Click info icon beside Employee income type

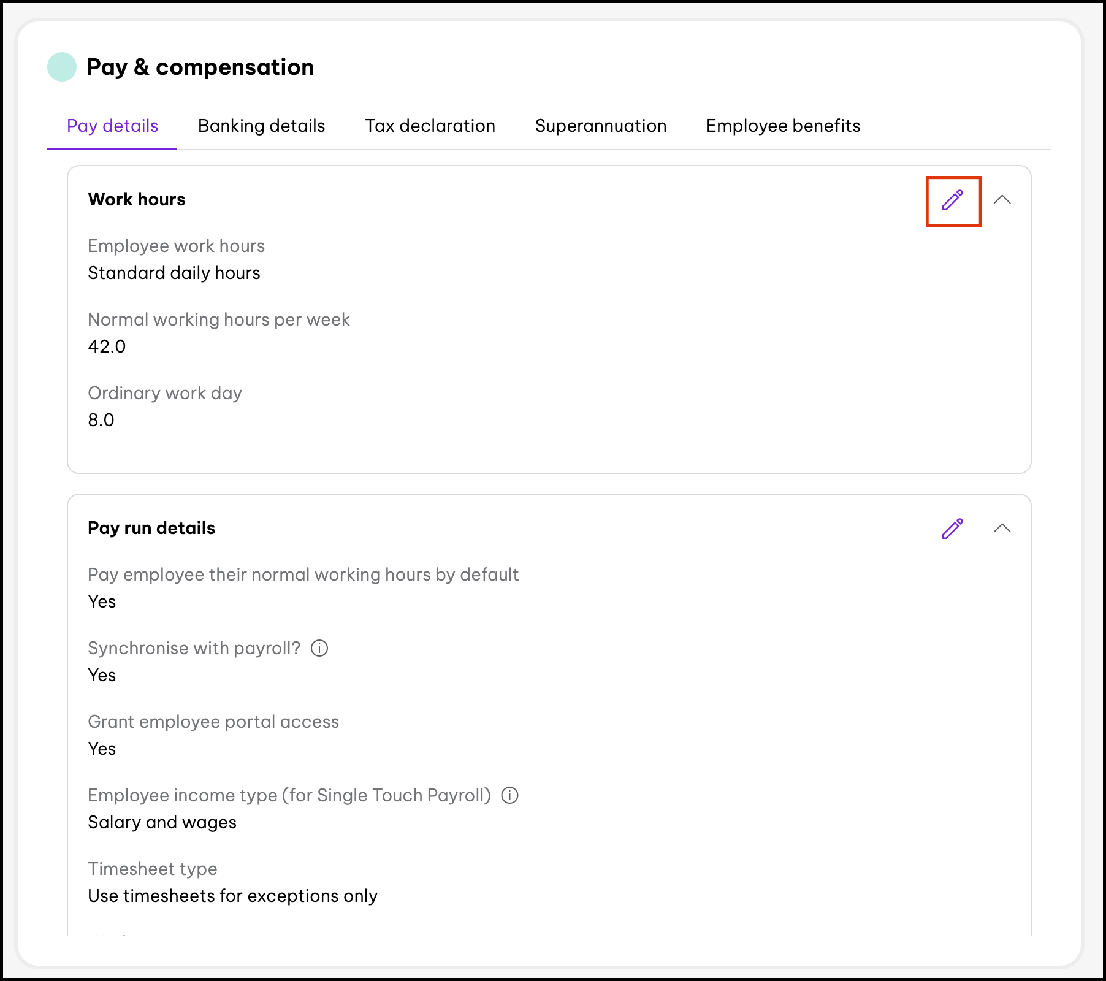[509, 795]
